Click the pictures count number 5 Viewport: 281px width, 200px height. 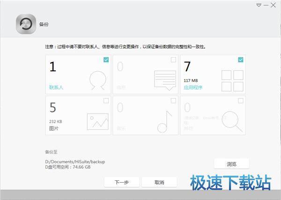click(53, 107)
